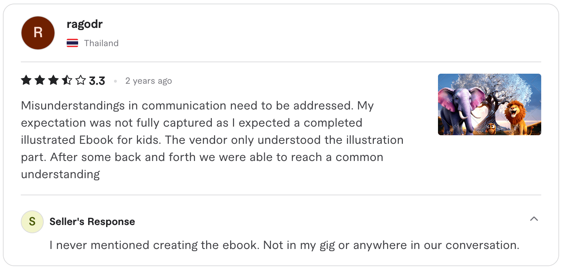This screenshot has height=269, width=562.
Task: Toggle the review timestamp format
Action: click(148, 80)
